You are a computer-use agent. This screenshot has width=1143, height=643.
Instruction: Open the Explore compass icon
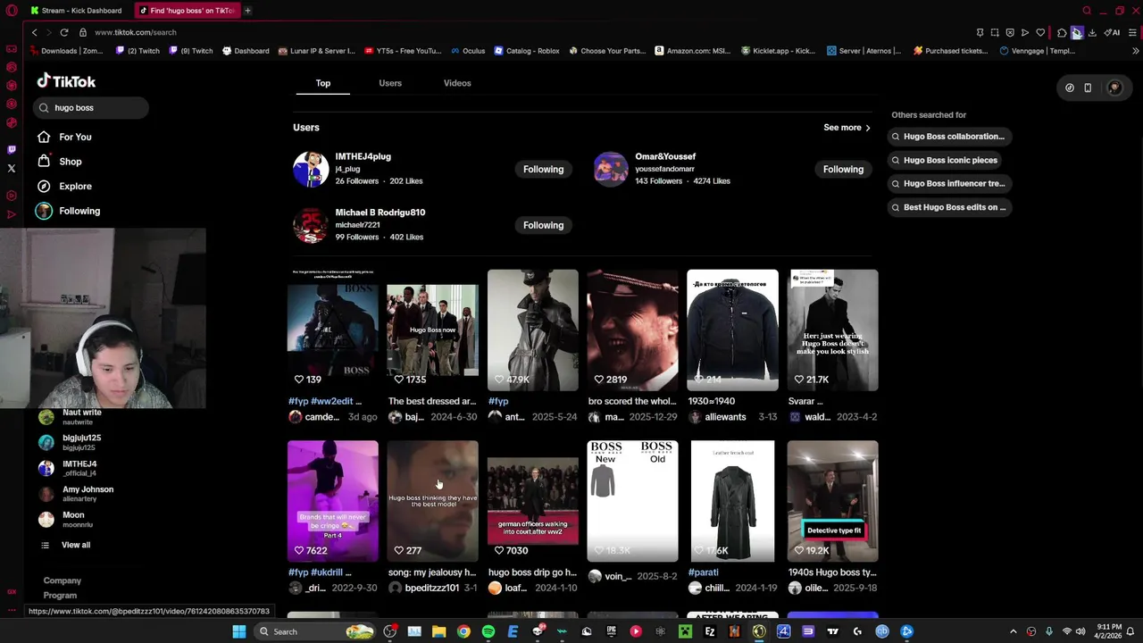[x=44, y=186]
